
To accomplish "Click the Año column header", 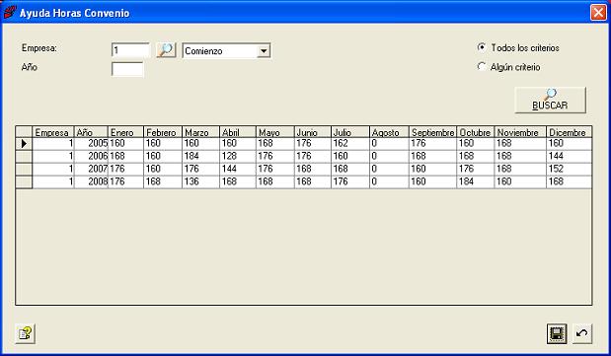I will click(91, 132).
